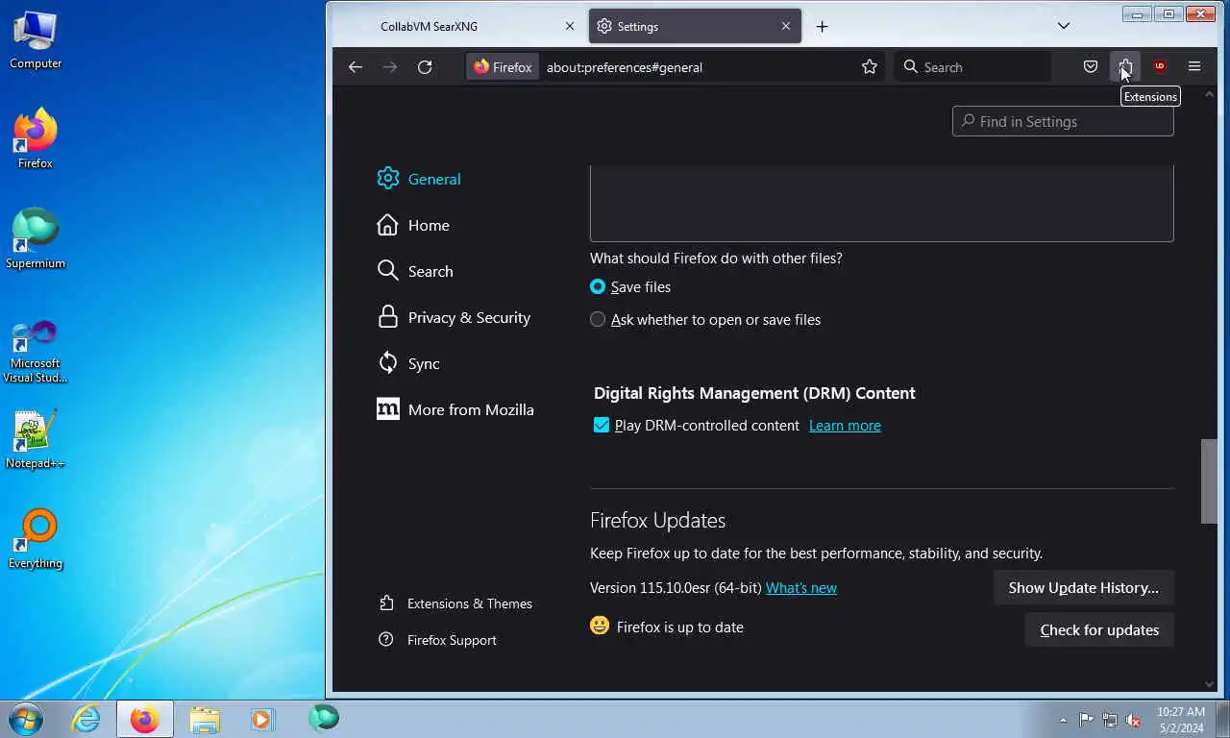Open Extensions & Themes
The image size is (1230, 738).
455,603
